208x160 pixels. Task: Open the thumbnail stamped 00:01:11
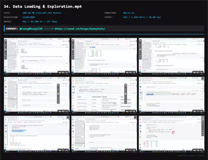click(37, 56)
